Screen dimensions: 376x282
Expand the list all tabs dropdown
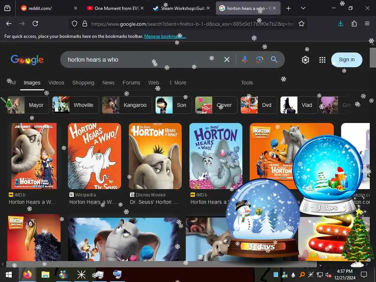tap(303, 8)
